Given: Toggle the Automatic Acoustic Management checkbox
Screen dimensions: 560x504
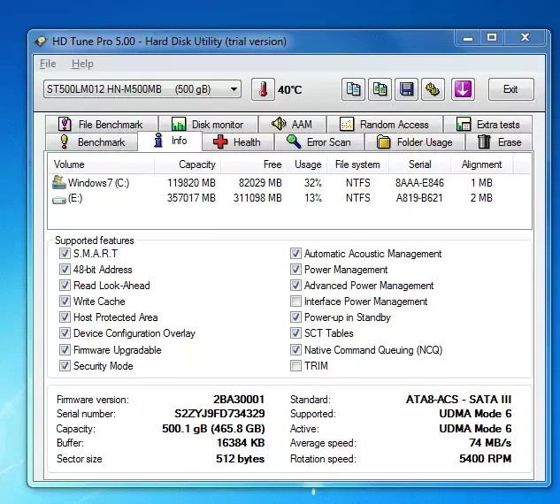Looking at the screenshot, I should tap(295, 254).
